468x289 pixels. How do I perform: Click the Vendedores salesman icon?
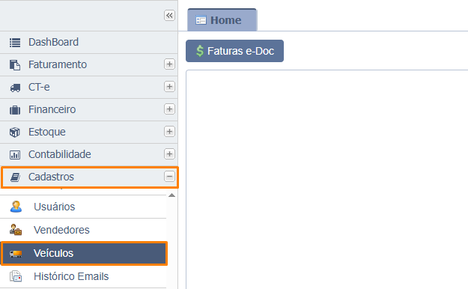(x=16, y=230)
